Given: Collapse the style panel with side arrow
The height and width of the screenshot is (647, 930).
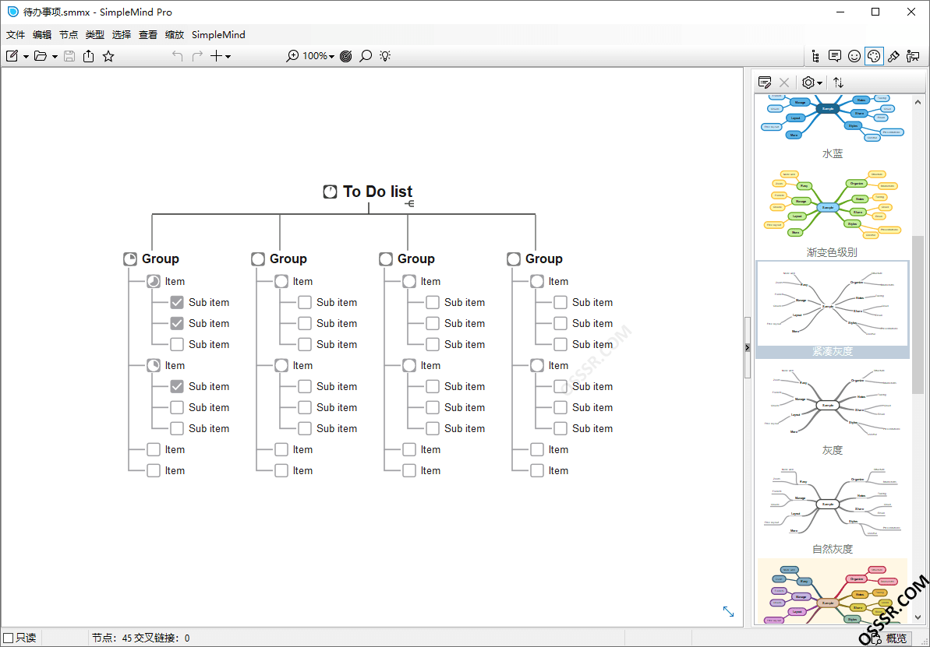Looking at the screenshot, I should coord(748,348).
